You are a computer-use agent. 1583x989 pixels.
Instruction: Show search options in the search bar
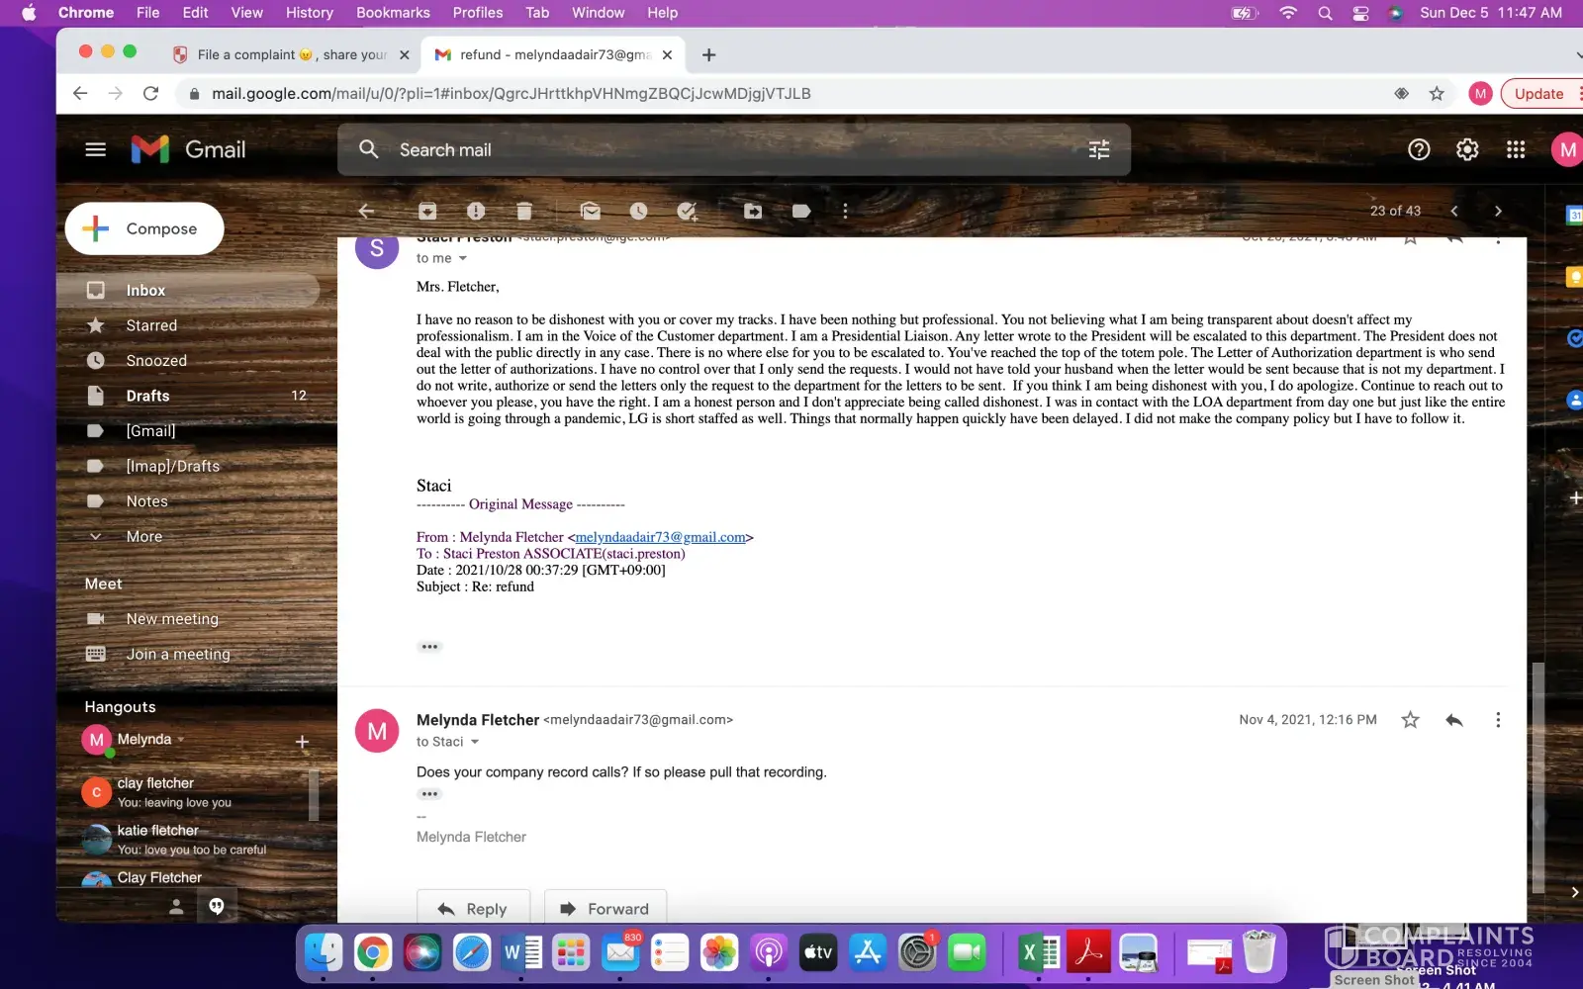click(1099, 149)
